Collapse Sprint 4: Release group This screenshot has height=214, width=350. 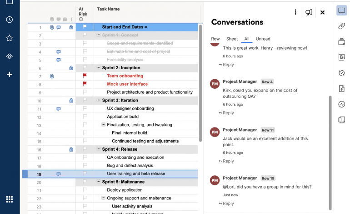[99, 149]
